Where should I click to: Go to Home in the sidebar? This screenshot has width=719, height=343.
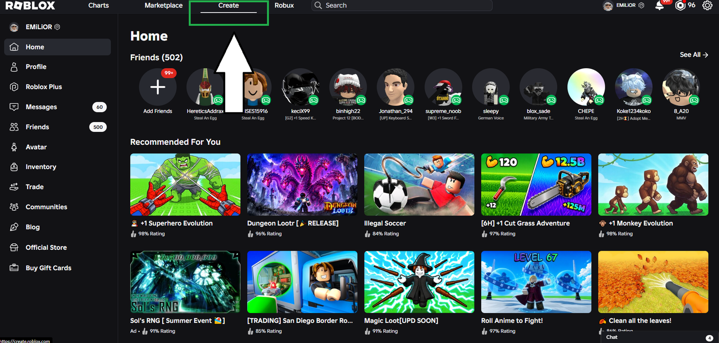click(x=58, y=47)
